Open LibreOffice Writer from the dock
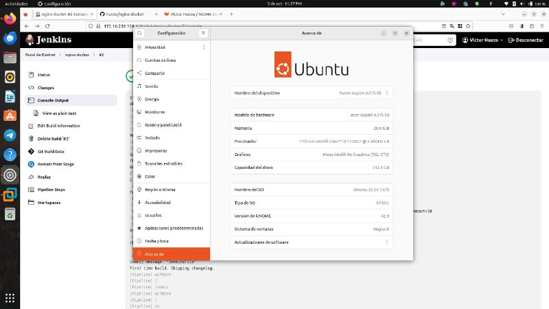The image size is (549, 309). [x=10, y=96]
